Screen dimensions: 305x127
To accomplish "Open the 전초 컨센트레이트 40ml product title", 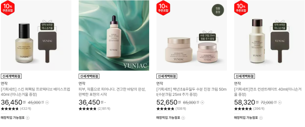I will click(269, 92).
